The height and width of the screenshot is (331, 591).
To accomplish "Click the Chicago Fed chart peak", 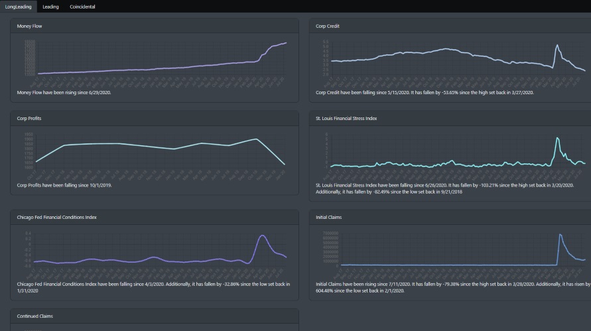I will (x=262, y=235).
